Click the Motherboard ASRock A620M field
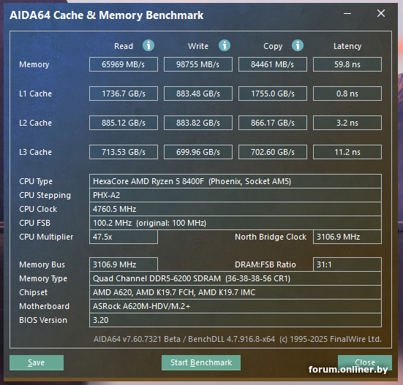Screen dimensions: 403x385 [x=236, y=306]
